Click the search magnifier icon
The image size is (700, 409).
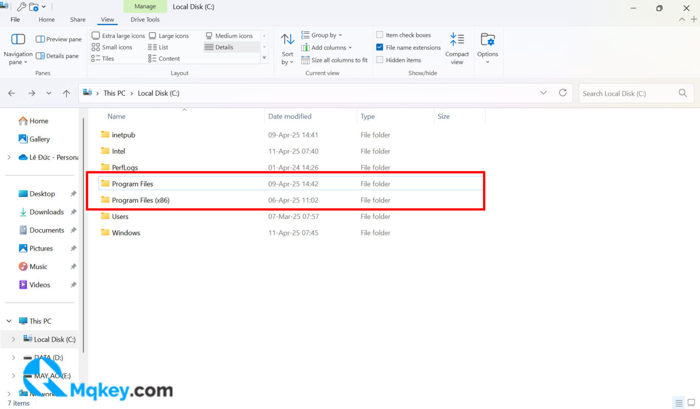click(683, 93)
